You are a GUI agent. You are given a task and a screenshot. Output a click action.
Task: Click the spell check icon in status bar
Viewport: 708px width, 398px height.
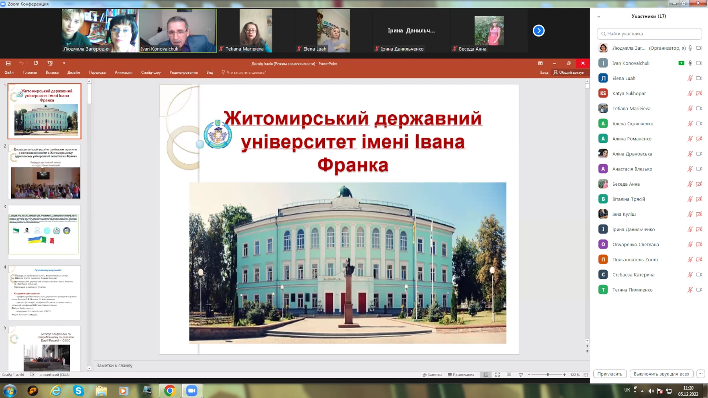point(32,375)
